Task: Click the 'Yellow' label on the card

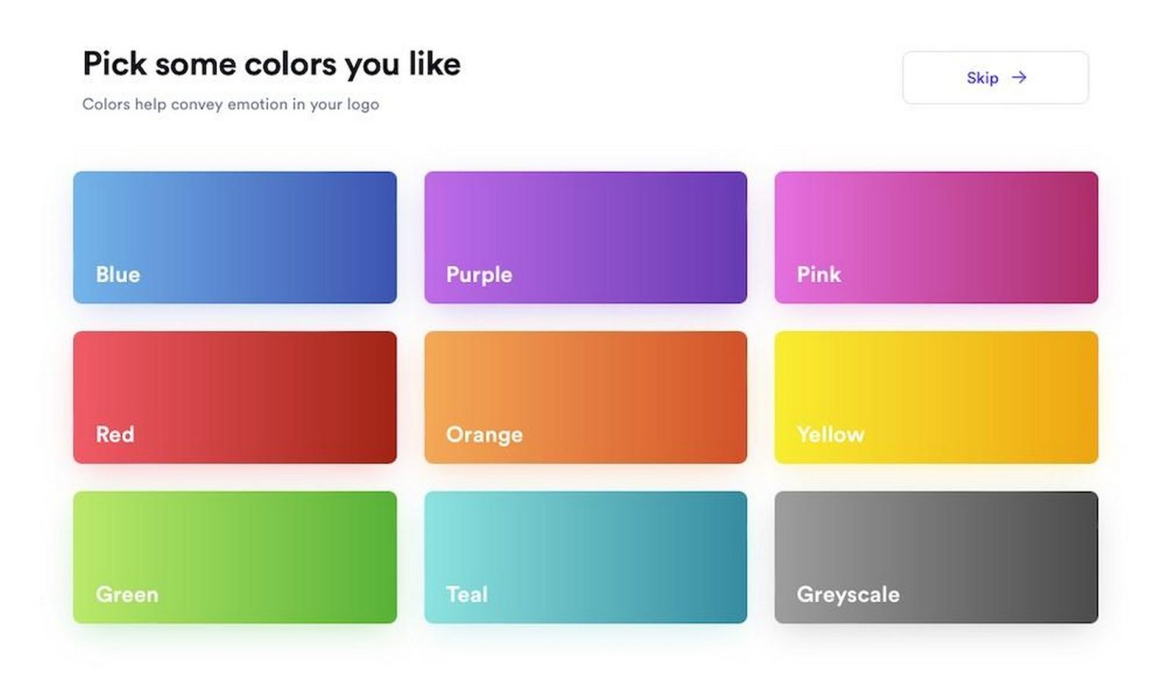Action: 830,434
